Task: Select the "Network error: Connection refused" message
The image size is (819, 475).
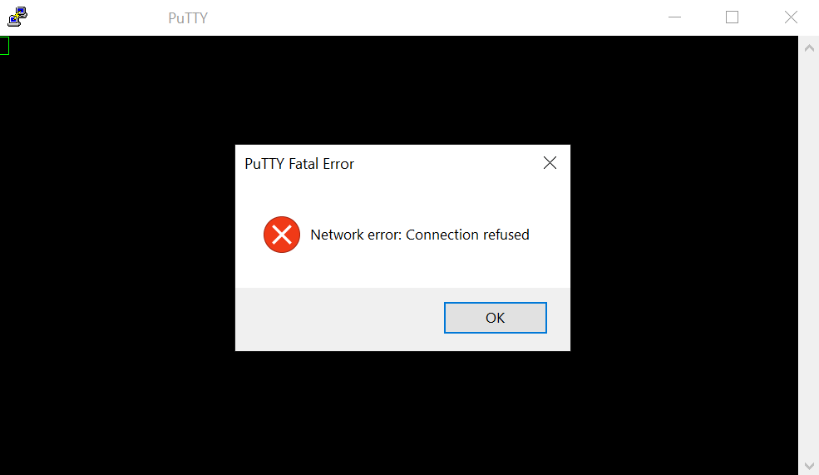Action: coord(419,235)
